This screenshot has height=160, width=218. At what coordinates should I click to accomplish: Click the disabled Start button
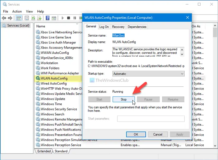point(99,99)
